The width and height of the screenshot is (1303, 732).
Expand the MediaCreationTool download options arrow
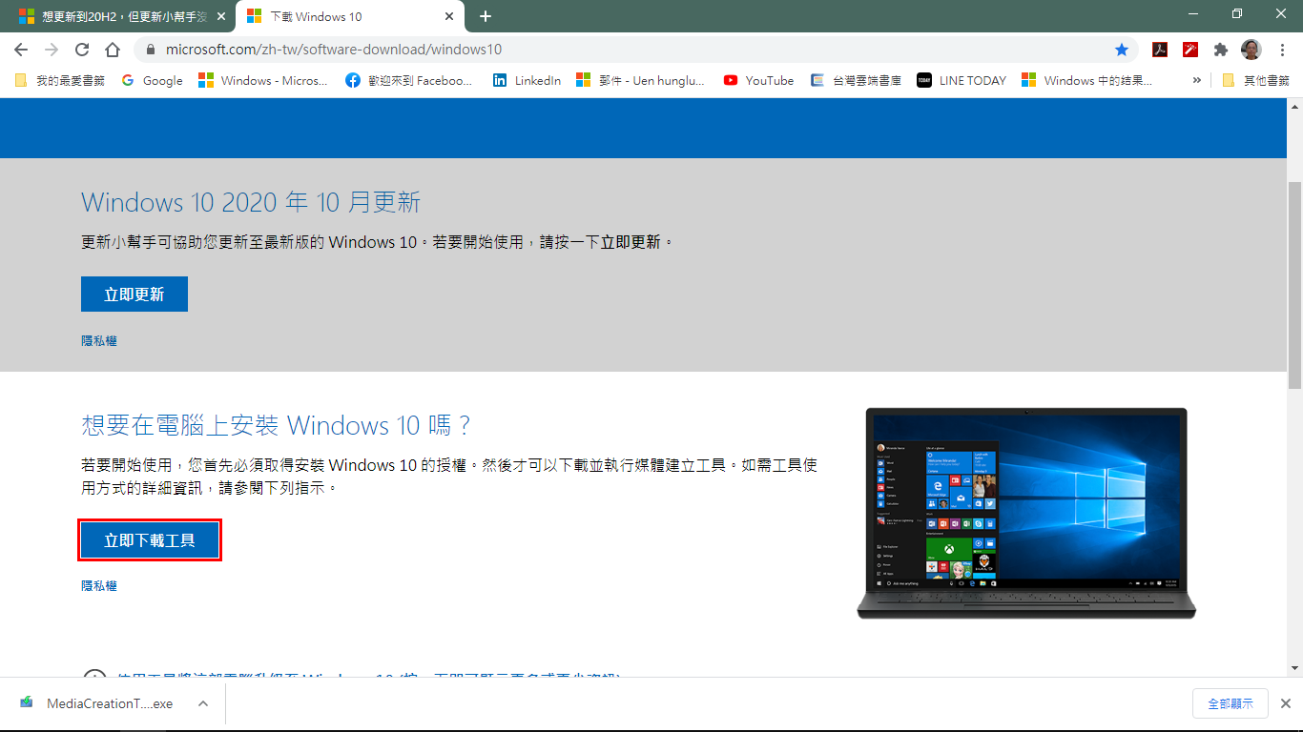(x=202, y=703)
